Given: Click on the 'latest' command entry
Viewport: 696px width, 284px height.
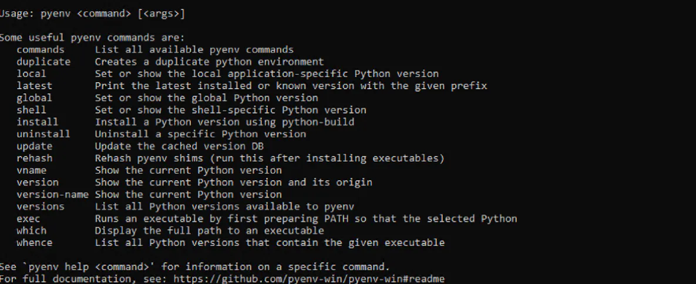Looking at the screenshot, I should (x=34, y=86).
